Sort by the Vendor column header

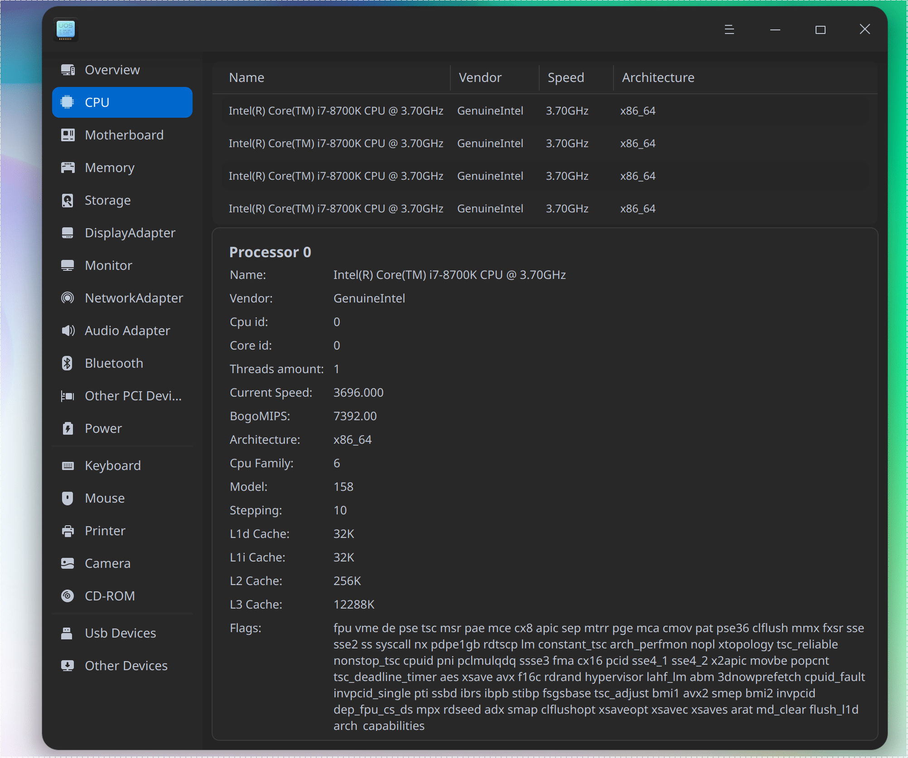(x=480, y=77)
